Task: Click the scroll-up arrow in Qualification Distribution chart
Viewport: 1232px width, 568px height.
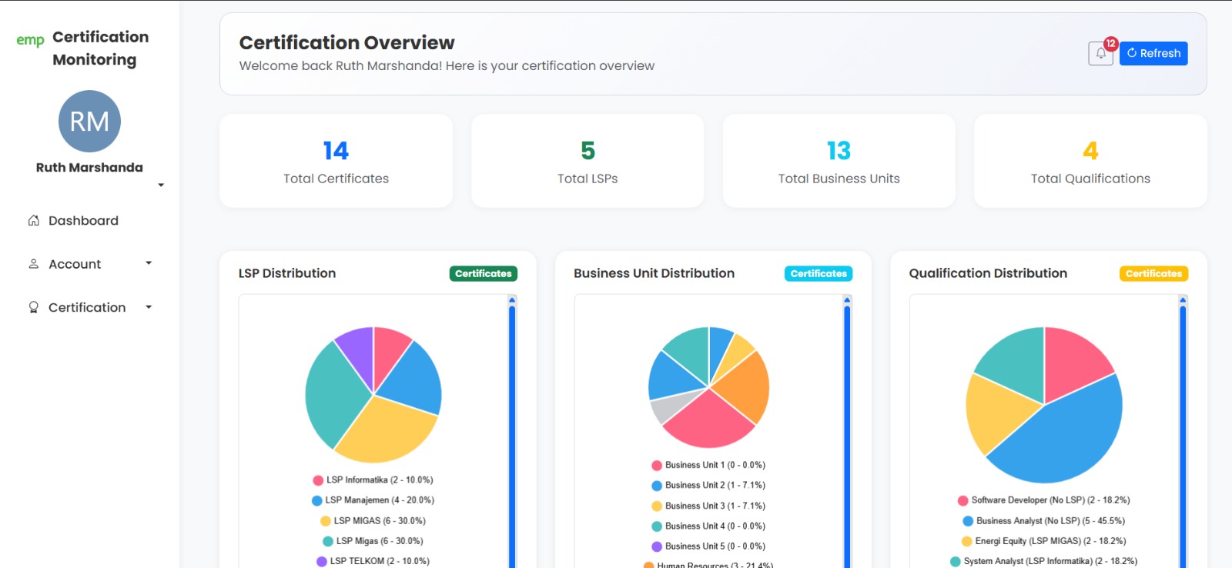Action: coord(1183,300)
